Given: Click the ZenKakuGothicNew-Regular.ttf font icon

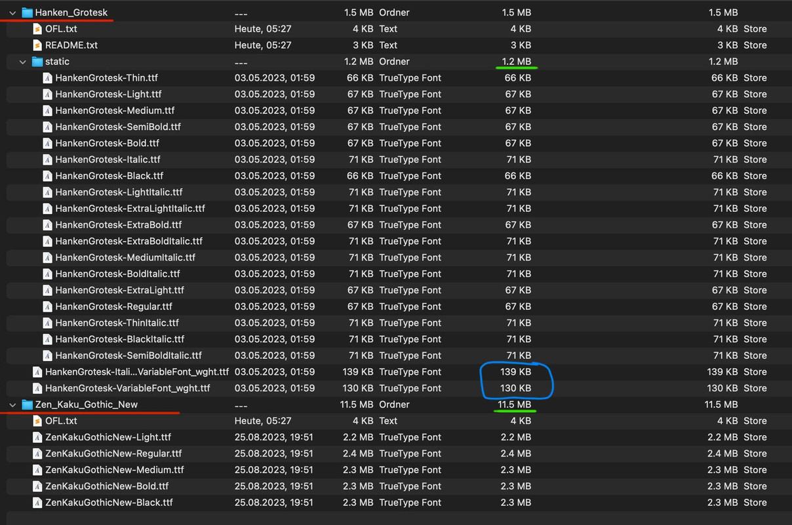Looking at the screenshot, I should point(37,453).
